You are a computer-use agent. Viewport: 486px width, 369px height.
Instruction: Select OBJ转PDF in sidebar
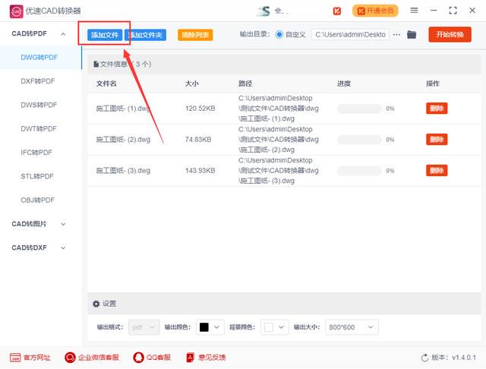(x=38, y=200)
